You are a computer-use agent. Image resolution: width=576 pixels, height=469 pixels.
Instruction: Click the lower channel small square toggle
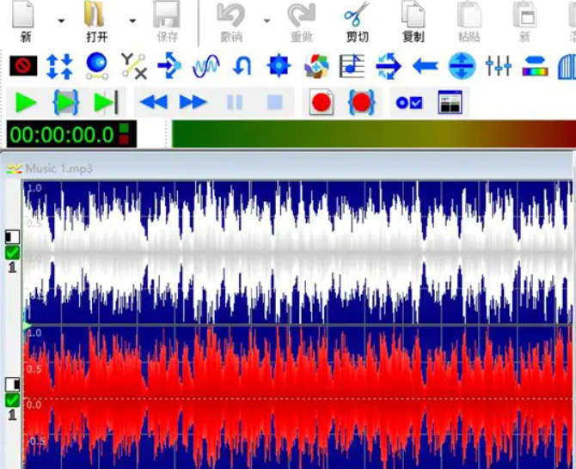pos(12,384)
